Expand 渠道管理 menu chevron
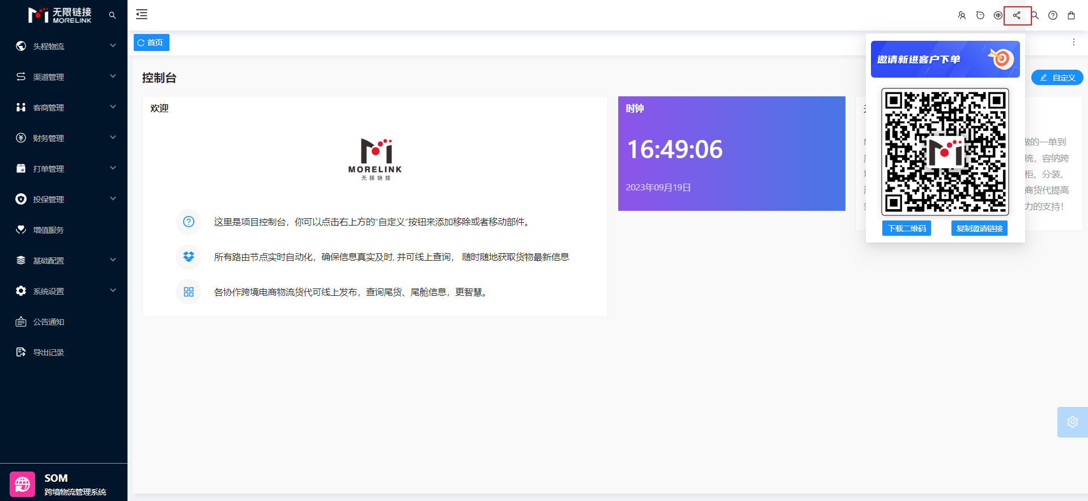The height and width of the screenshot is (501, 1088). pyautogui.click(x=113, y=76)
